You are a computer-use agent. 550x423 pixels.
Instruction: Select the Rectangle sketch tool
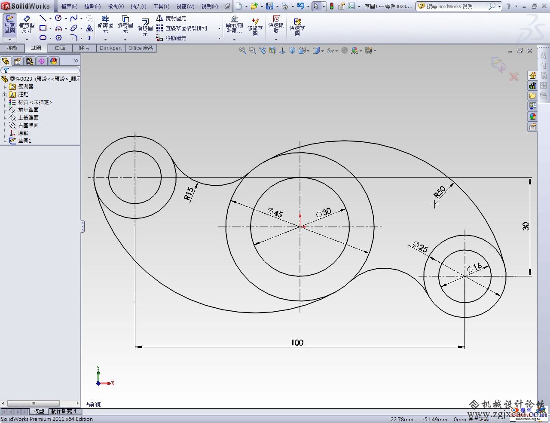[x=43, y=28]
